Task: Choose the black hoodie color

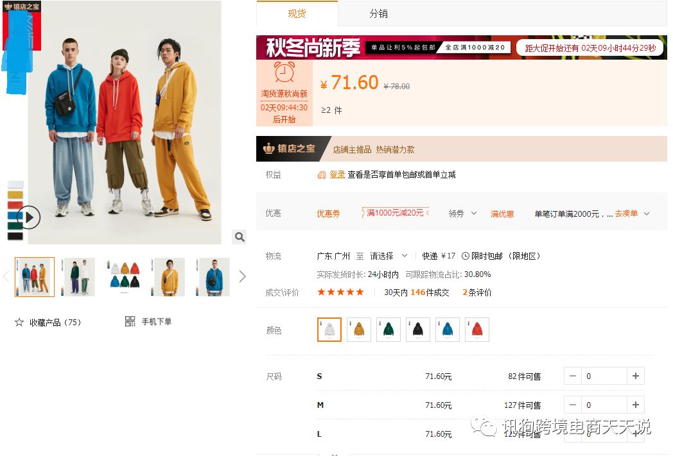Action: click(418, 330)
